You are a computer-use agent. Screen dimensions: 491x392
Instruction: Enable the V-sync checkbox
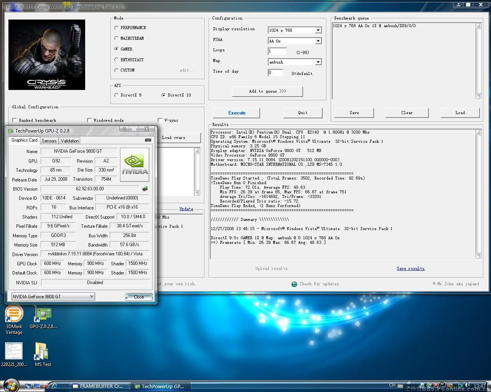tap(160, 120)
